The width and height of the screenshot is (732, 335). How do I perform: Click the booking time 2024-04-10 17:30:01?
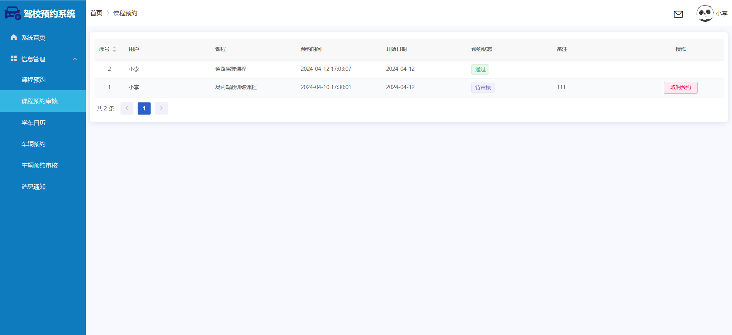pyautogui.click(x=326, y=87)
